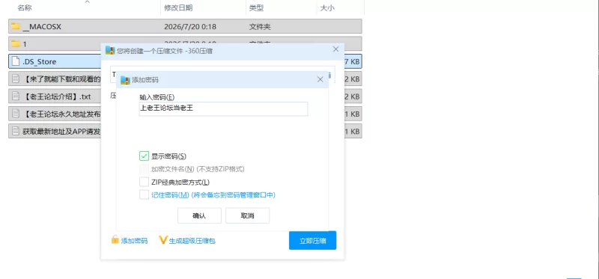Sort by the 类型 column header
The image size is (599, 279).
pos(256,7)
